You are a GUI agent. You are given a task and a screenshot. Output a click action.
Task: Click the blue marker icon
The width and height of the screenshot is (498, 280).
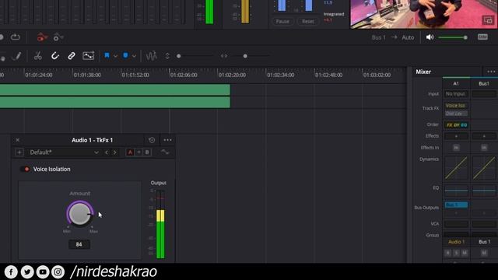(125, 55)
